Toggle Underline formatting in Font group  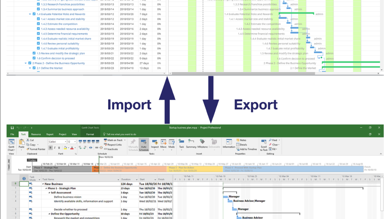click(59, 148)
